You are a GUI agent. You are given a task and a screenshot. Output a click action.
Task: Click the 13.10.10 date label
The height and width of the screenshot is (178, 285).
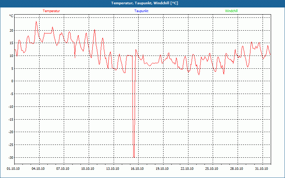(113, 169)
